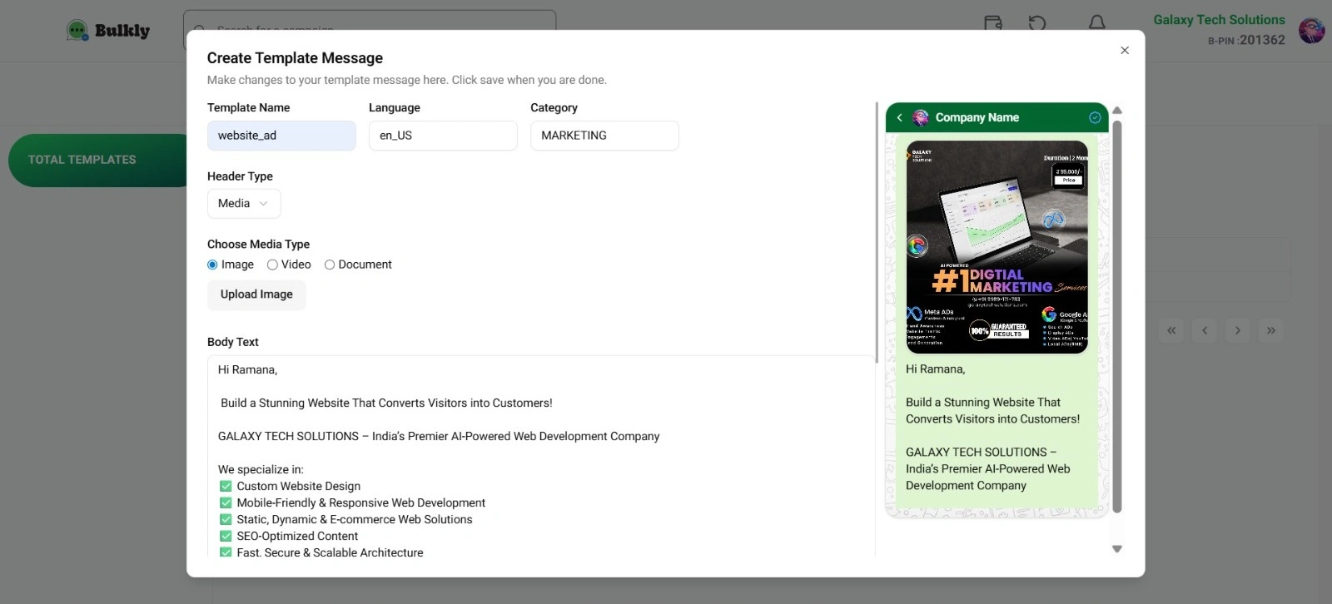Screen dimensions: 1332x604
Task: Select the Image media type radio
Action: point(212,265)
